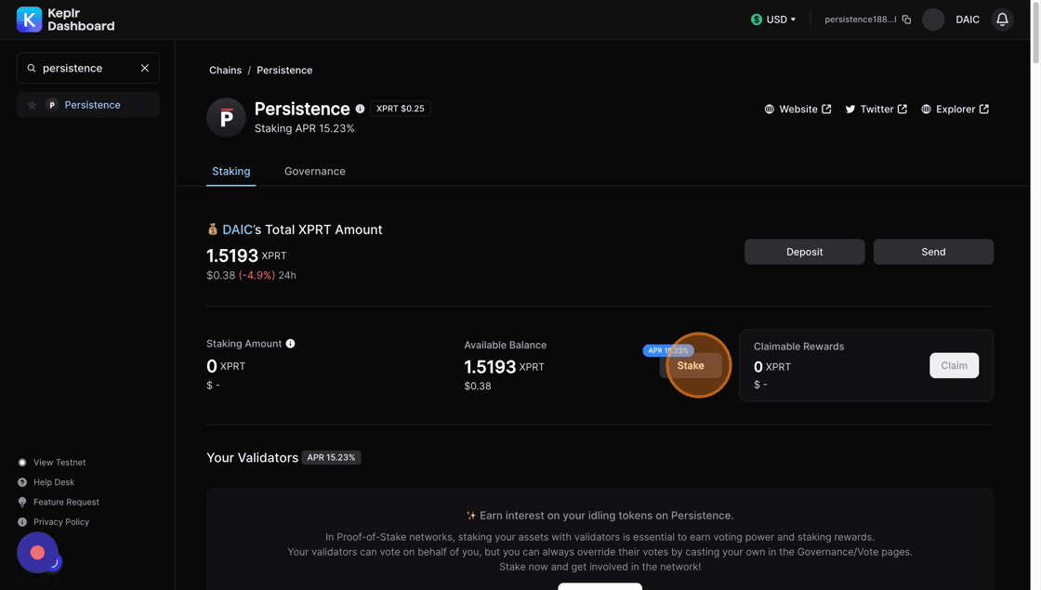This screenshot has height=590, width=1041.
Task: Click info icon next to Persistence title
Action: pos(361,109)
